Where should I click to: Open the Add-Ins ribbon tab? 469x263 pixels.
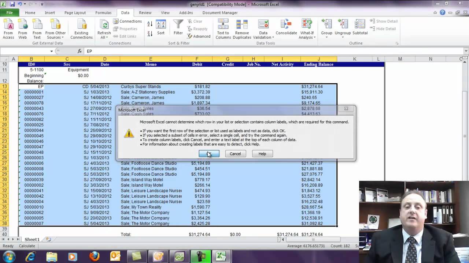coord(186,12)
